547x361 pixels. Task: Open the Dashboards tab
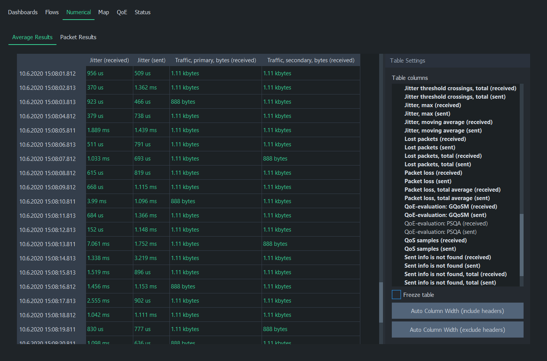pyautogui.click(x=23, y=12)
